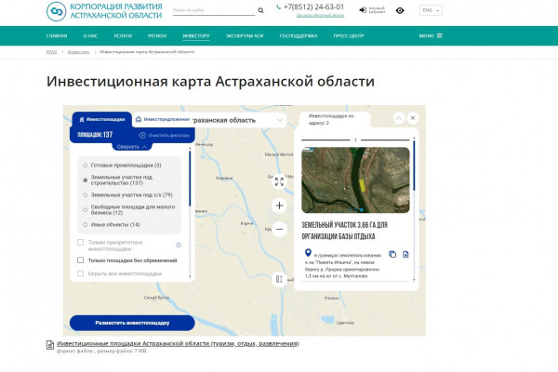Click the site search input field
The image size is (558, 372).
tap(214, 10)
